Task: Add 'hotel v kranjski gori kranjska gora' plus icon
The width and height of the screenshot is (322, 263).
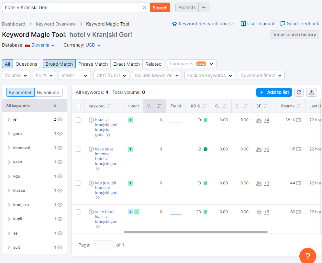Action: click(x=91, y=120)
